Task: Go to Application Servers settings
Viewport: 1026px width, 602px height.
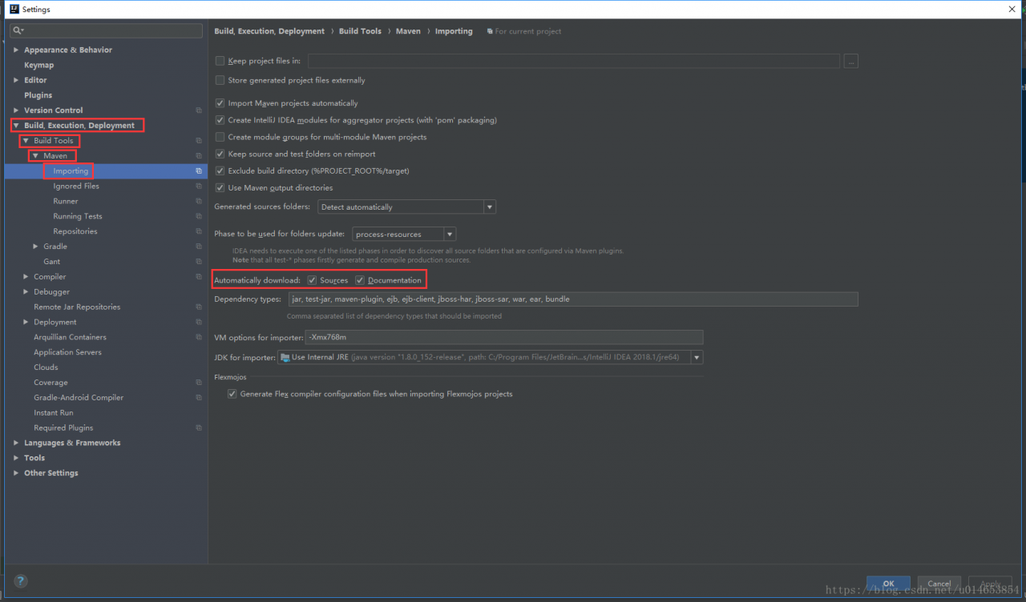Action: [x=67, y=352]
